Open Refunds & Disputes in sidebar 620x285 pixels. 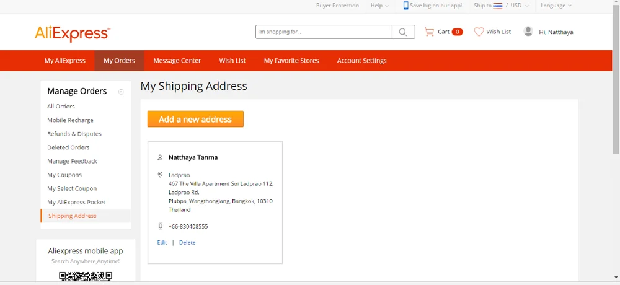[x=74, y=134]
